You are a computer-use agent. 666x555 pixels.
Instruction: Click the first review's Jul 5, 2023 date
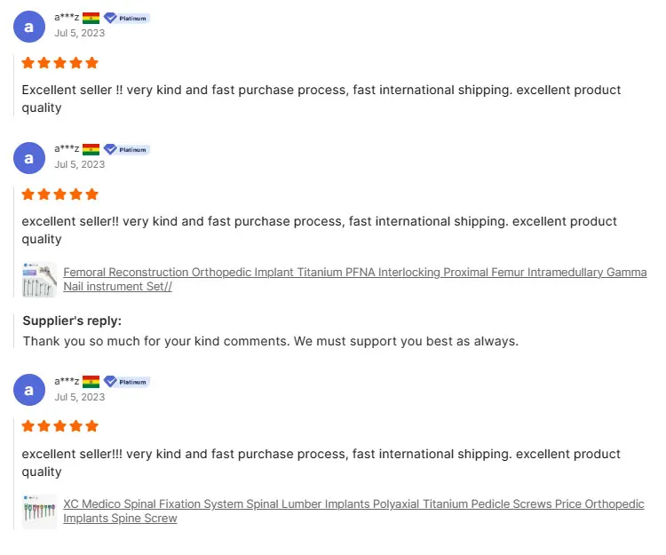pos(79,33)
